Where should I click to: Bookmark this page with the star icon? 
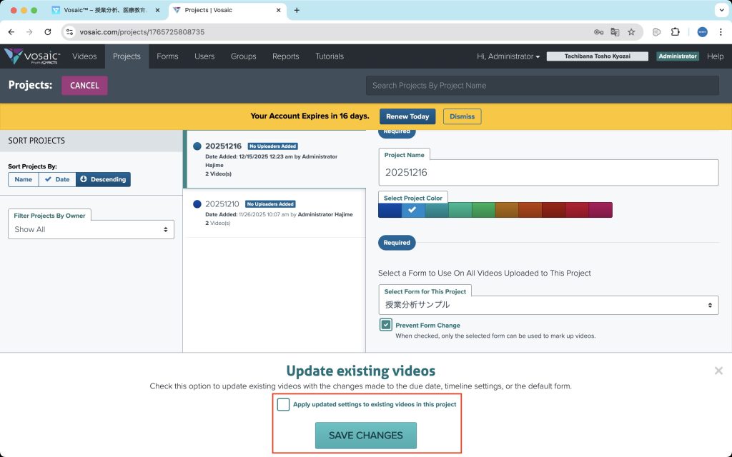coord(631,32)
